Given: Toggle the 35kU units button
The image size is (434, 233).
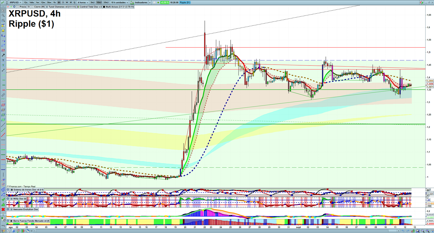Looking at the screenshot, I should (x=106, y=2).
